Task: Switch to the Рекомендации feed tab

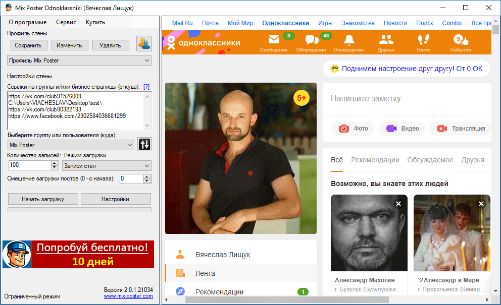Action: (x=375, y=160)
